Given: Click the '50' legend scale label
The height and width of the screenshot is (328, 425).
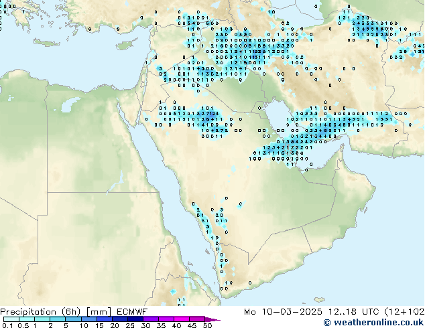Looking at the screenshot, I should (x=207, y=325).
